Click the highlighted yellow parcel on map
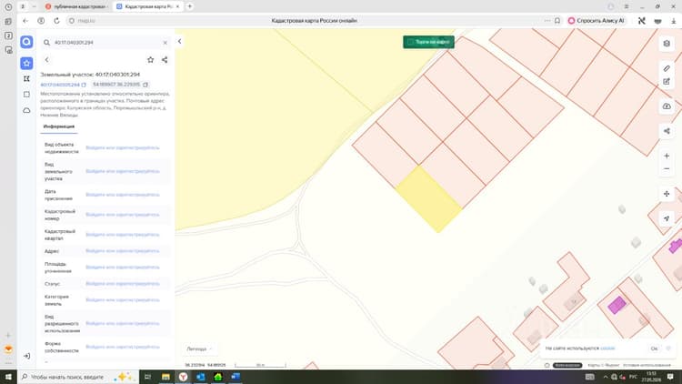The width and height of the screenshot is (682, 384). [x=428, y=199]
